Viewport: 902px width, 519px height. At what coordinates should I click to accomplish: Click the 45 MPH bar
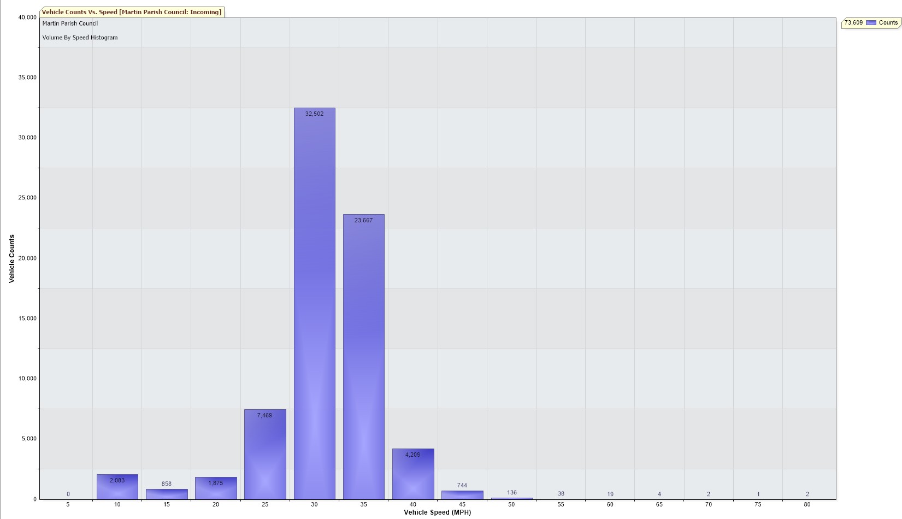point(462,495)
